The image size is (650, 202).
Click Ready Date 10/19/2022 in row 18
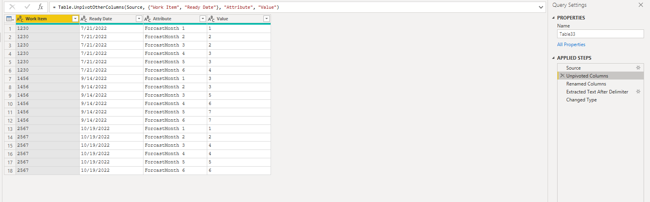[x=111, y=171]
